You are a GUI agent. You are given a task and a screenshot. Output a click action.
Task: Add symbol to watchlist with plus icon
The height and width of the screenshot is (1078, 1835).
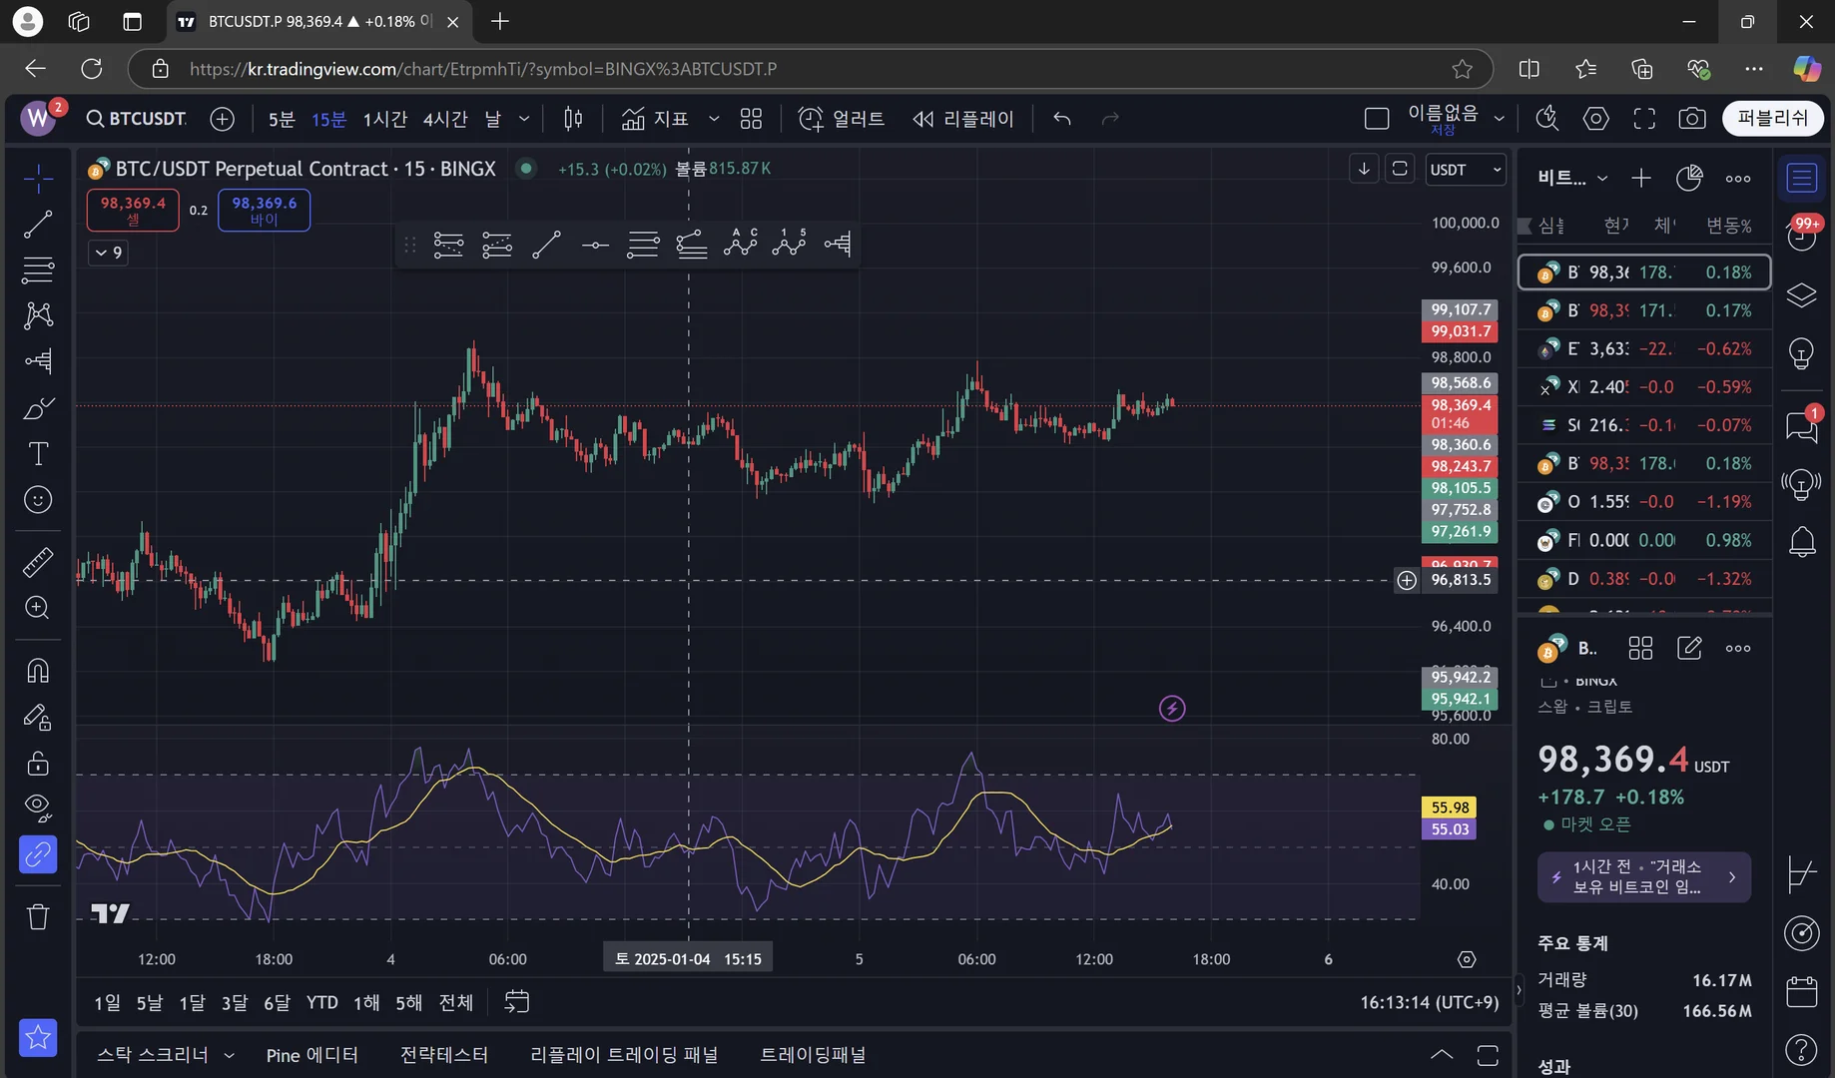[1641, 179]
